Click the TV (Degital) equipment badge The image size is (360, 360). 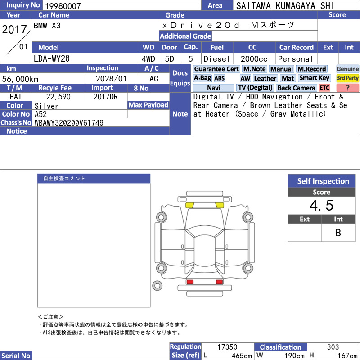[255, 88]
